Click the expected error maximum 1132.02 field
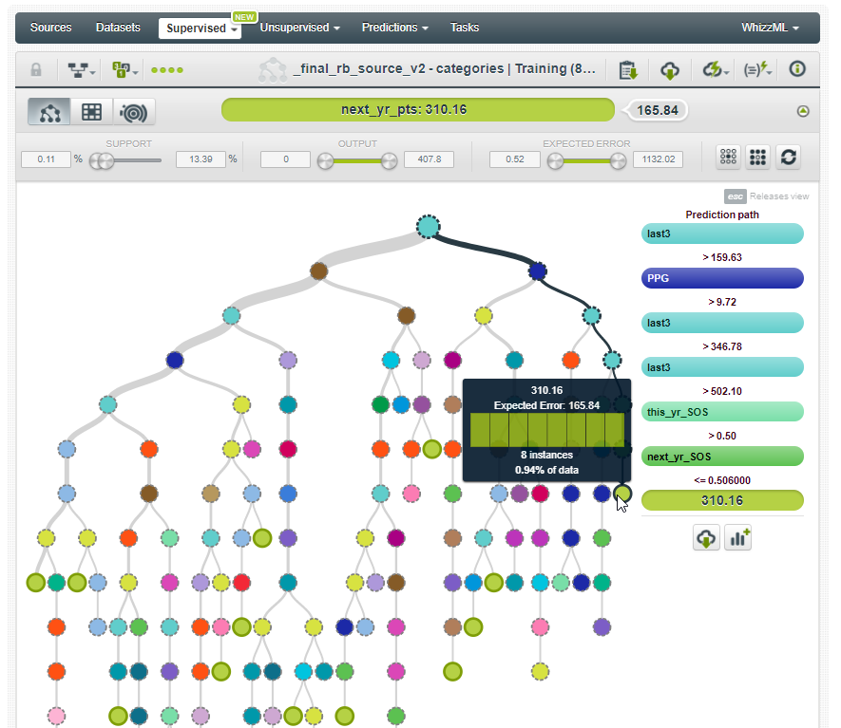 click(659, 159)
